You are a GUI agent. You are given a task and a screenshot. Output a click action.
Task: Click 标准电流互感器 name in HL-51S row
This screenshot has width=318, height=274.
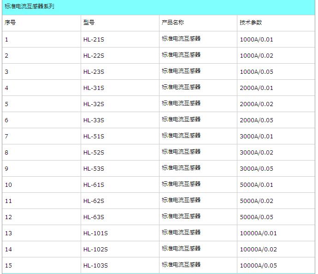pos(181,135)
